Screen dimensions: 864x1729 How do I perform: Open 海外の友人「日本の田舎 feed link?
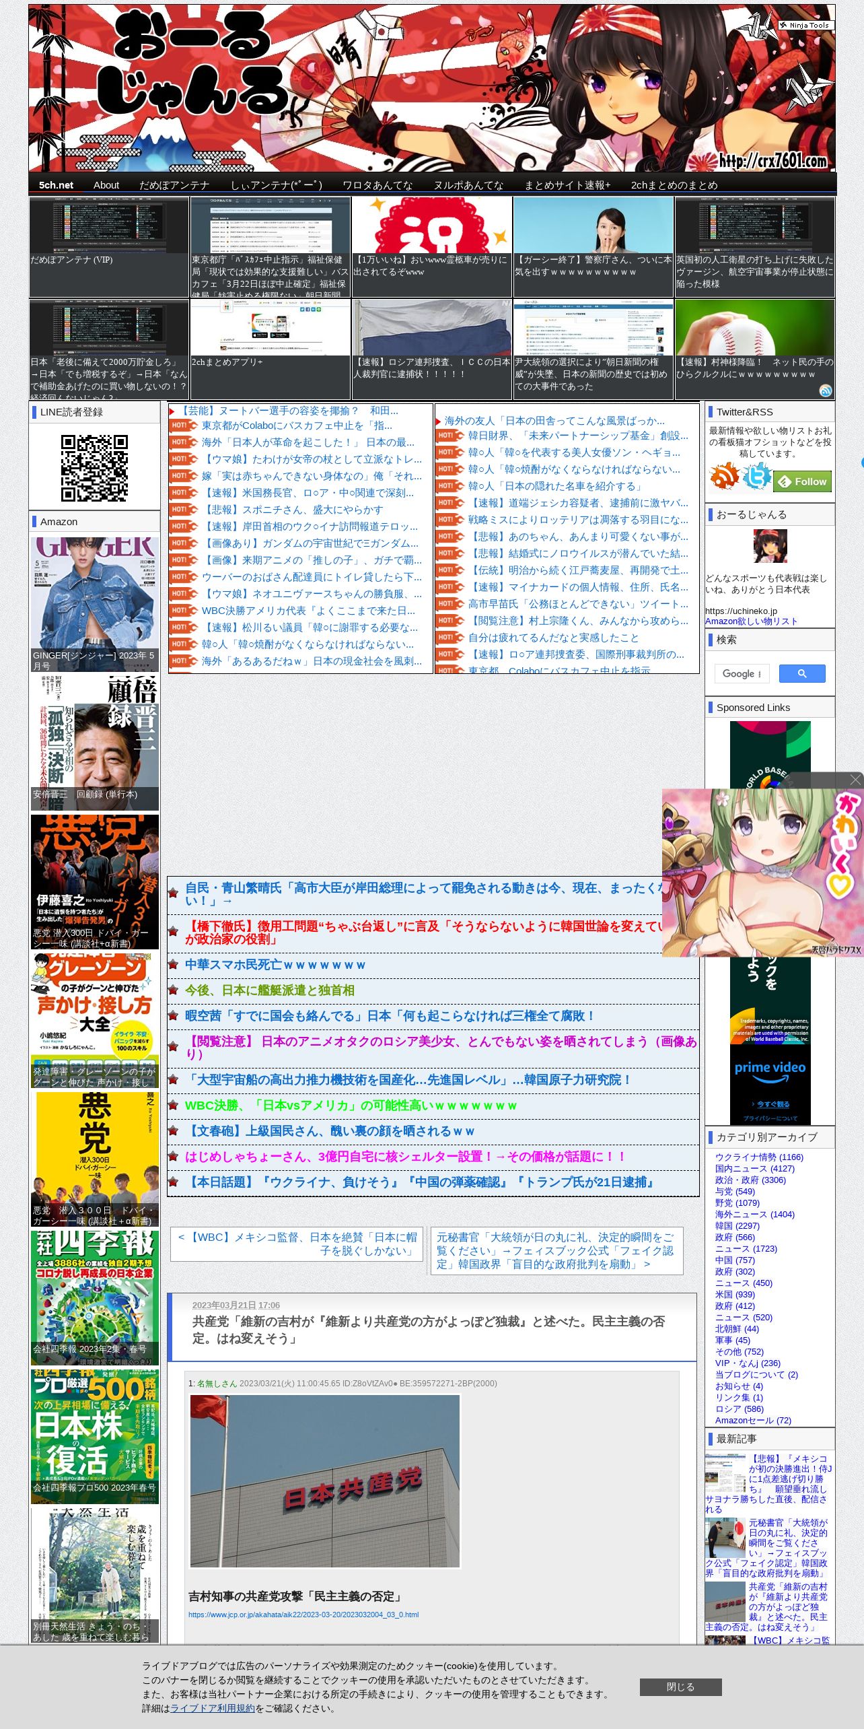click(554, 421)
